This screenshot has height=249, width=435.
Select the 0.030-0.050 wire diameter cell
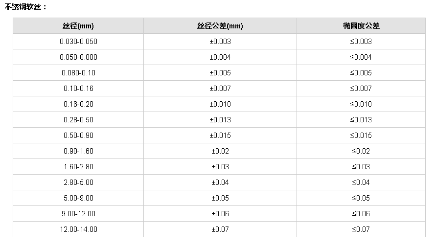78,42
